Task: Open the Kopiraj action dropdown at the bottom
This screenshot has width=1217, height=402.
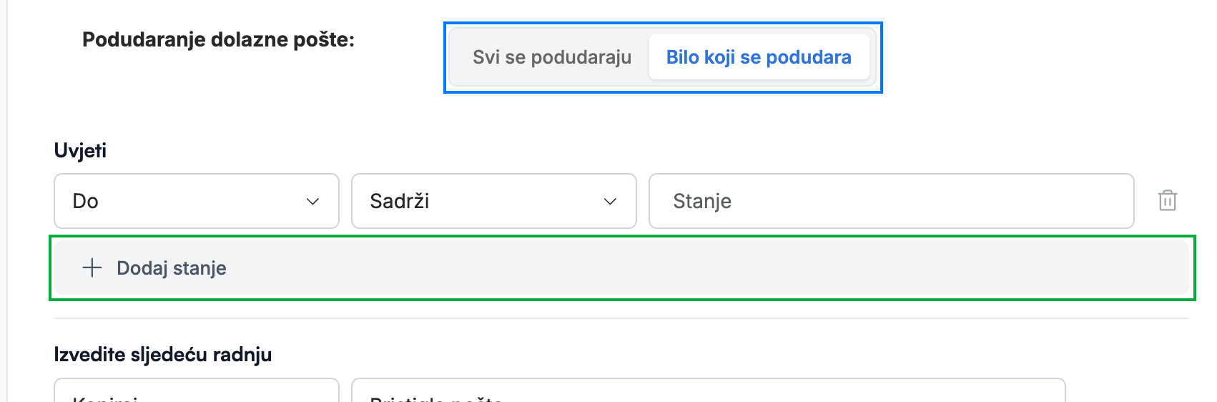Action: pyautogui.click(x=197, y=391)
